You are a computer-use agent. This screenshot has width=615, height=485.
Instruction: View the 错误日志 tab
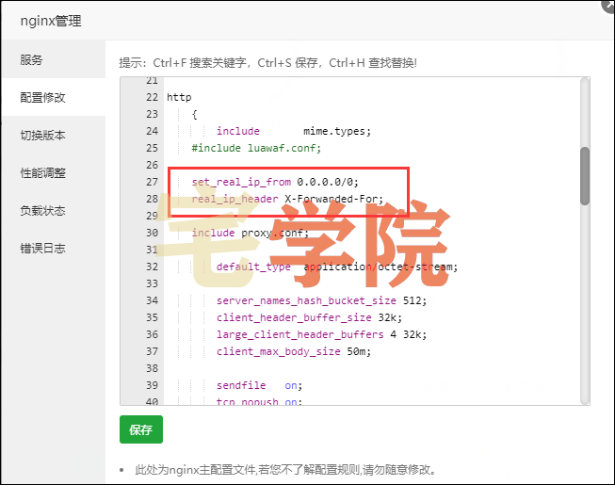43,248
